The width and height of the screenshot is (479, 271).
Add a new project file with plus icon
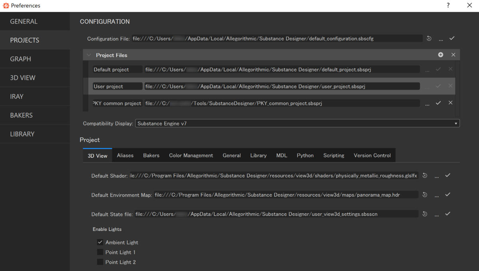click(441, 55)
